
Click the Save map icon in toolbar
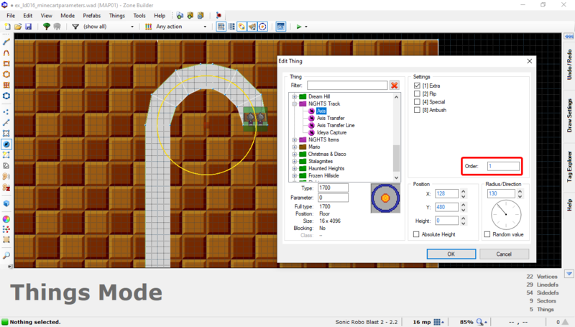click(28, 27)
